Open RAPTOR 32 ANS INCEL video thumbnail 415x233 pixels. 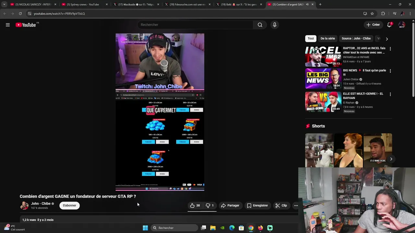pyautogui.click(x=323, y=56)
